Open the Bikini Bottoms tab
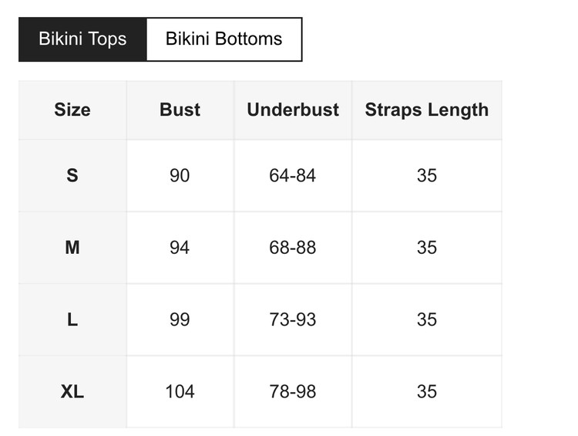The height and width of the screenshot is (436, 578). pos(223,39)
